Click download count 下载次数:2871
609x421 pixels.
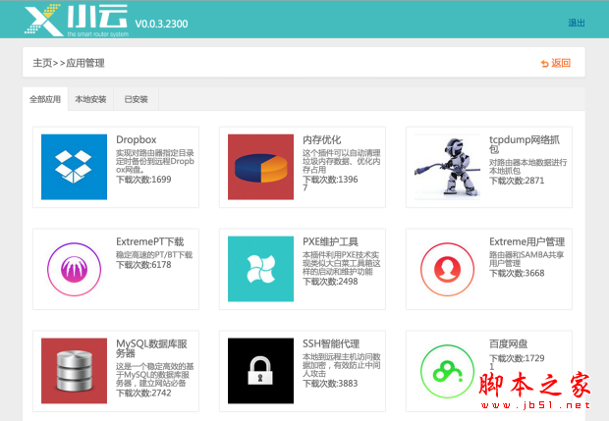coord(517,181)
